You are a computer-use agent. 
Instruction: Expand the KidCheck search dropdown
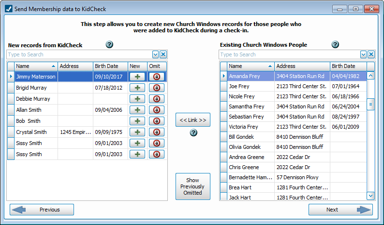[x=155, y=54]
